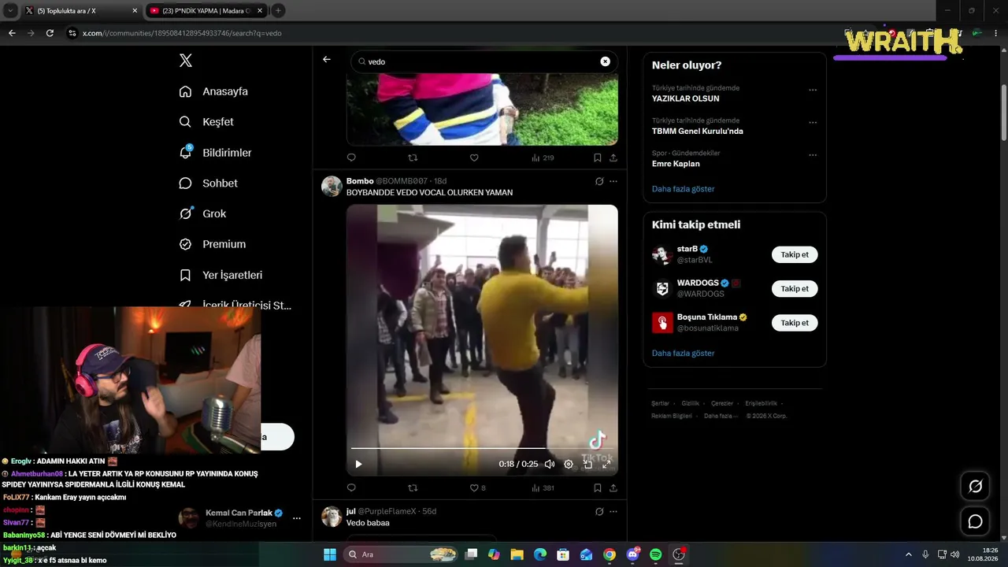Screen dimensions: 1008x567
Task: Follow WARDOGS with Takip et
Action: [x=795, y=289]
